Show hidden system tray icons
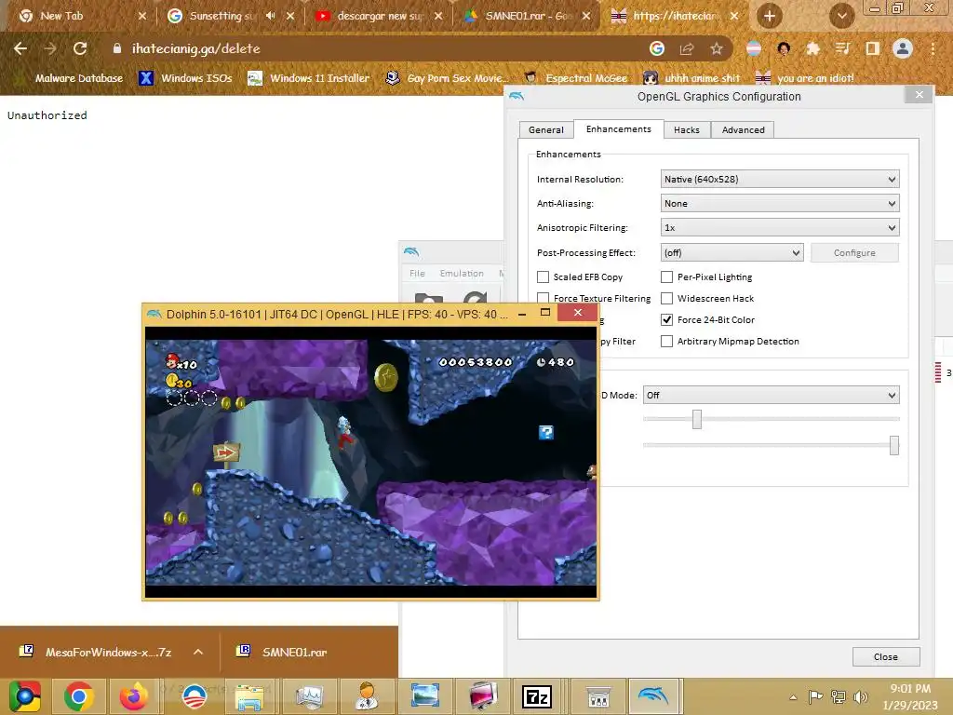The image size is (953, 715). [793, 697]
